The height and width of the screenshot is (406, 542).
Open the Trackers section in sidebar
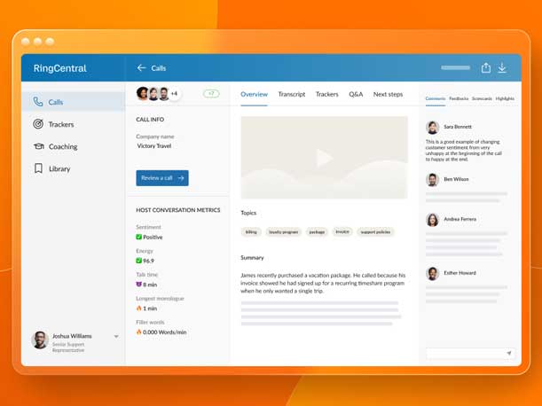60,124
